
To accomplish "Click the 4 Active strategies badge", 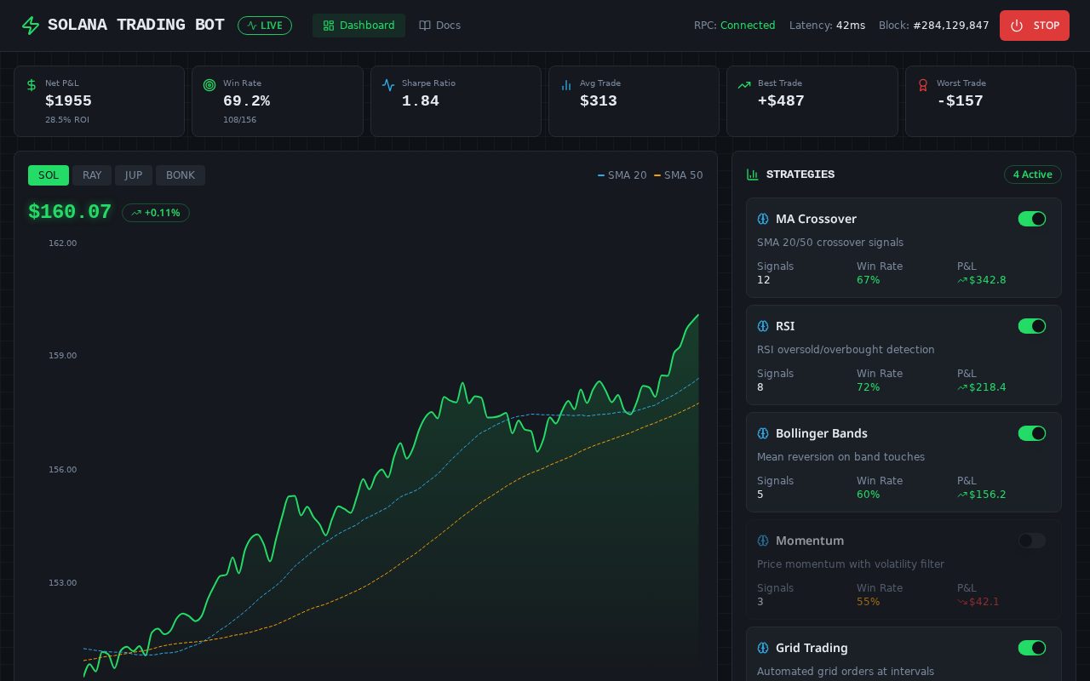I will pyautogui.click(x=1033, y=175).
